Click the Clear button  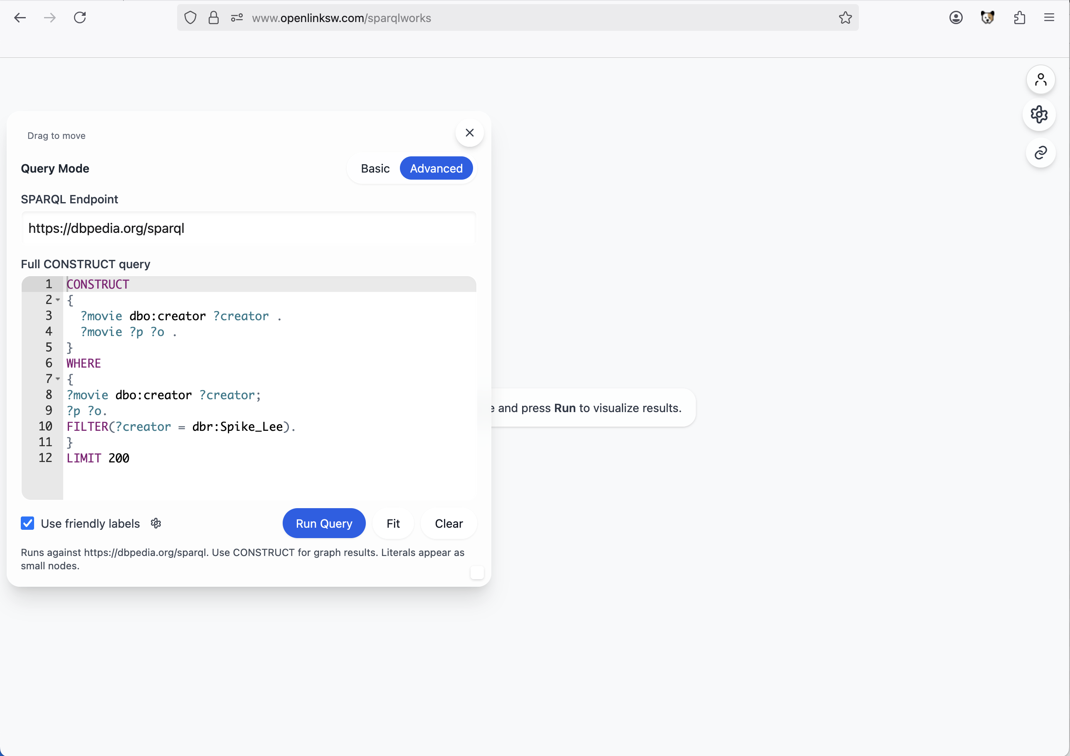tap(448, 524)
